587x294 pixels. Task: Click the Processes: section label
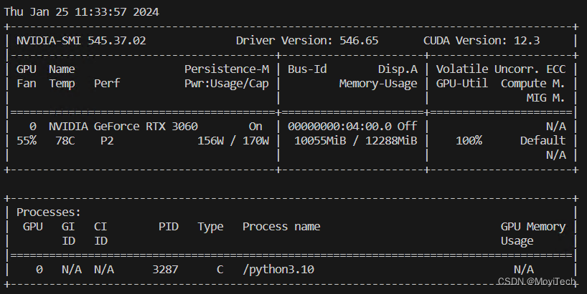point(49,212)
